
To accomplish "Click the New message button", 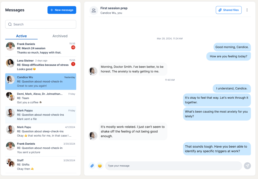I will pyautogui.click(x=62, y=10).
